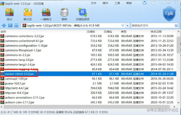Image resolution: width=181 pixels, height=115 pixels.
Task: Click icon of httpclient-4.4.1.jar
Action: 2,88
